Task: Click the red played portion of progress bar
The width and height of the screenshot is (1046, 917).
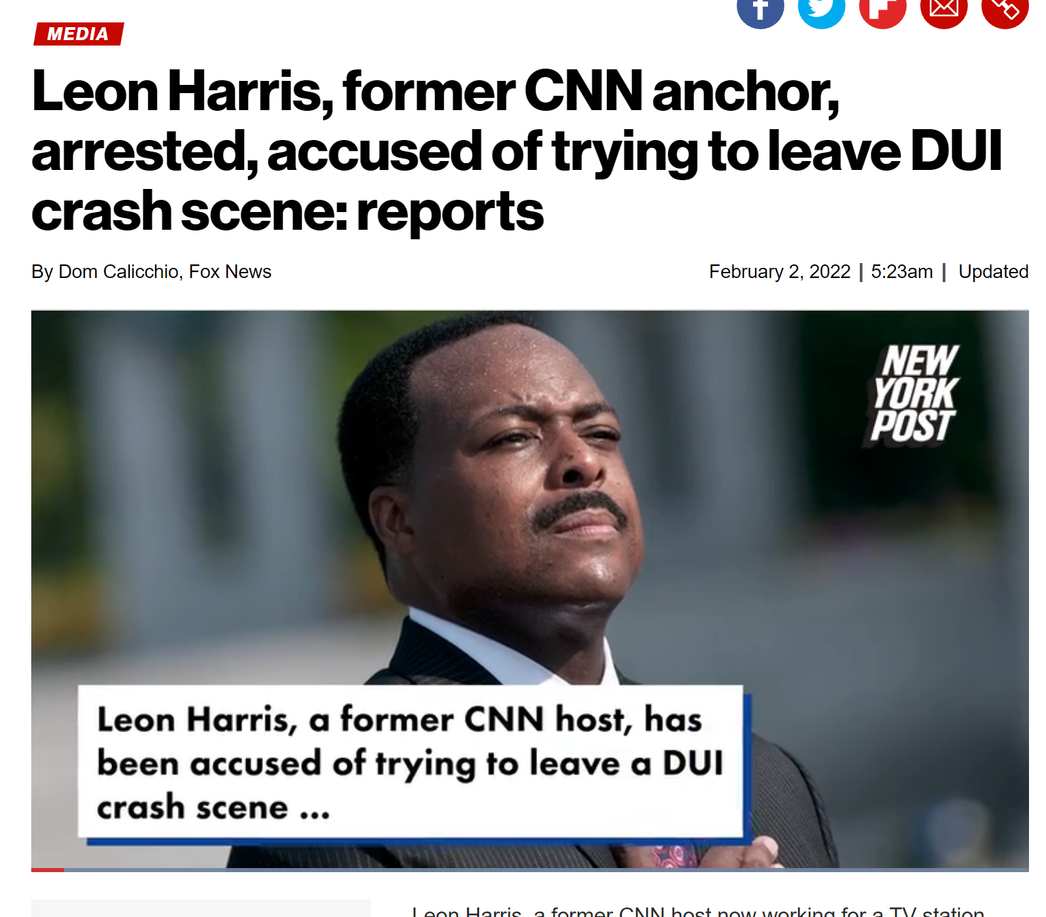Action: (x=48, y=869)
